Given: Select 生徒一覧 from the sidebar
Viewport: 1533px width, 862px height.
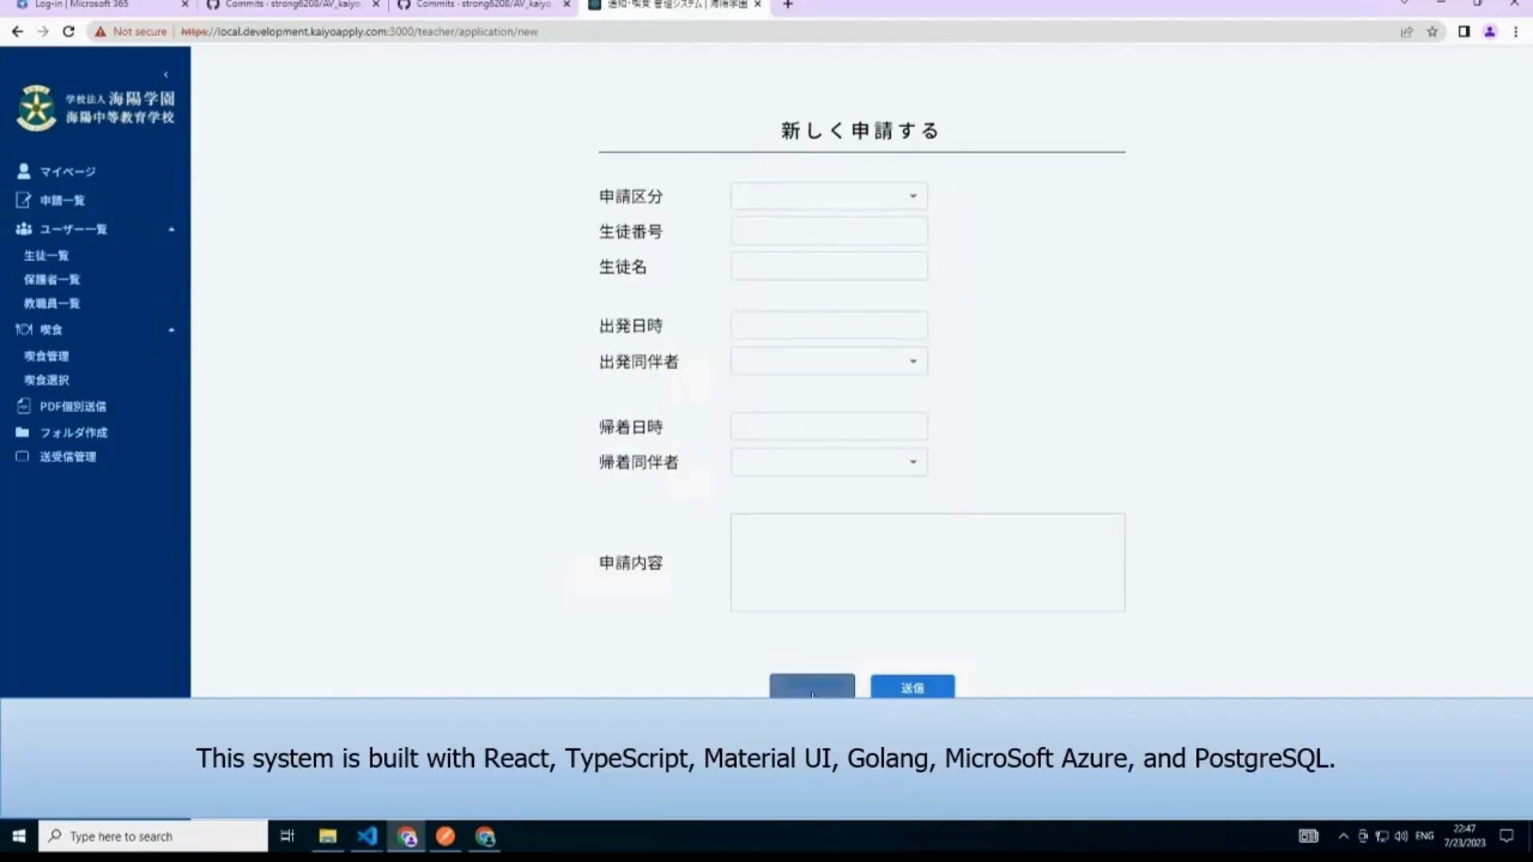Looking at the screenshot, I should (x=46, y=255).
